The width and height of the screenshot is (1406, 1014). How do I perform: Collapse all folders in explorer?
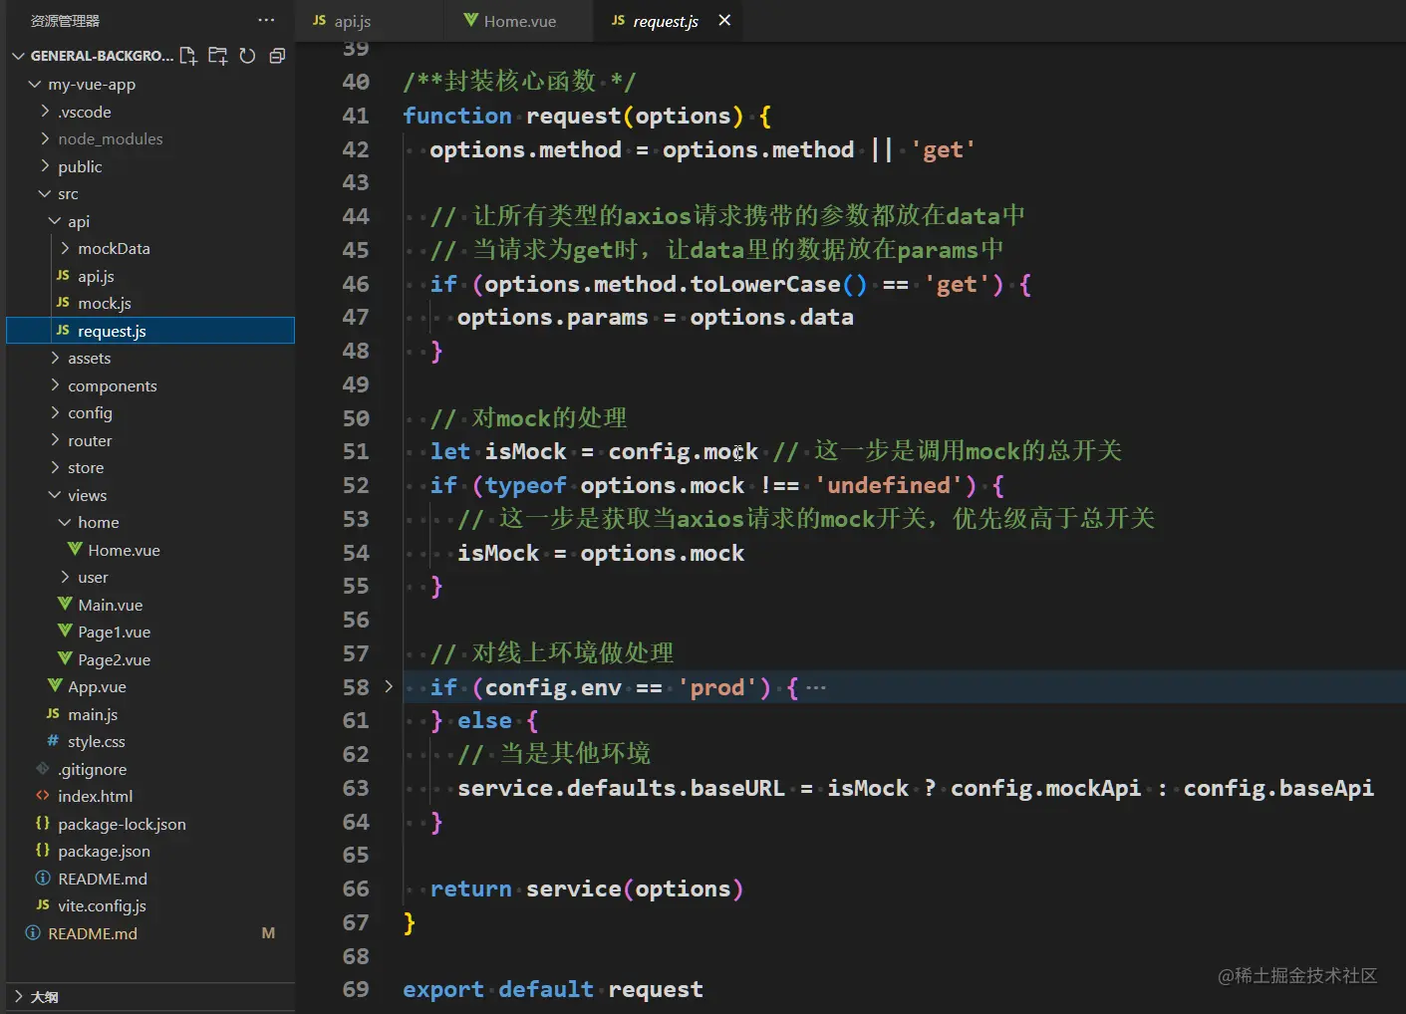pyautogui.click(x=277, y=56)
